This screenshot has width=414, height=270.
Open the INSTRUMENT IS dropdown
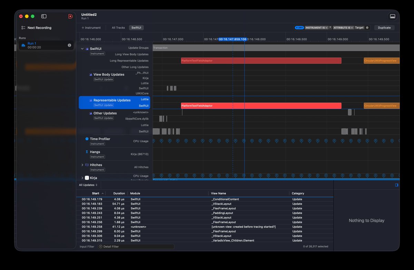316,28
